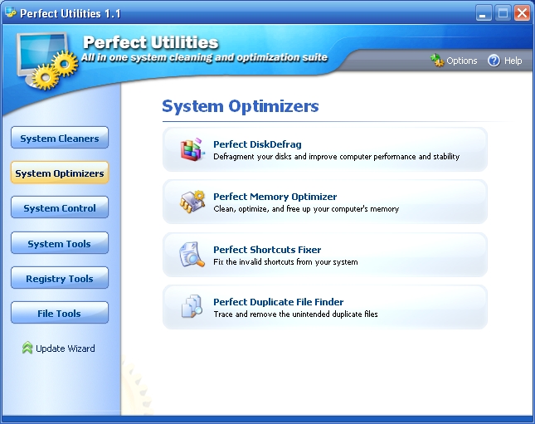Open Perfect Duplicate File Finder title link
Viewport: 535px width, 424px height.
point(278,302)
